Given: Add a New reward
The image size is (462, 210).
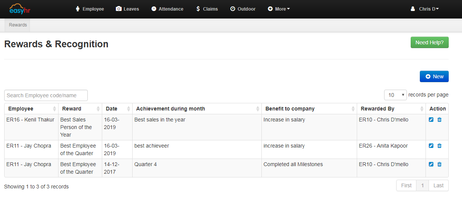Looking at the screenshot, I should point(434,76).
